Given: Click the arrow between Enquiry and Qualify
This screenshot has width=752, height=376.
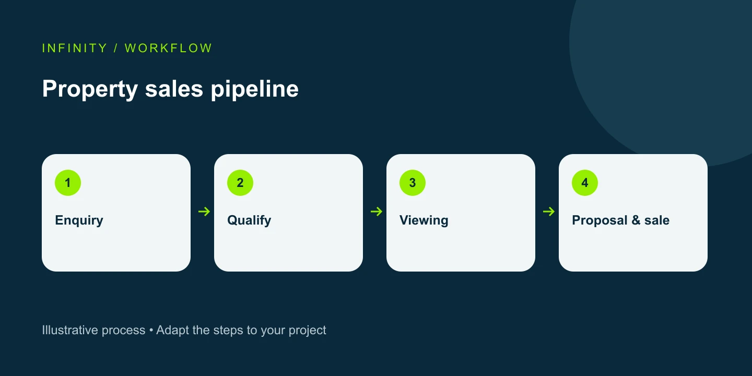Looking at the screenshot, I should [x=204, y=211].
